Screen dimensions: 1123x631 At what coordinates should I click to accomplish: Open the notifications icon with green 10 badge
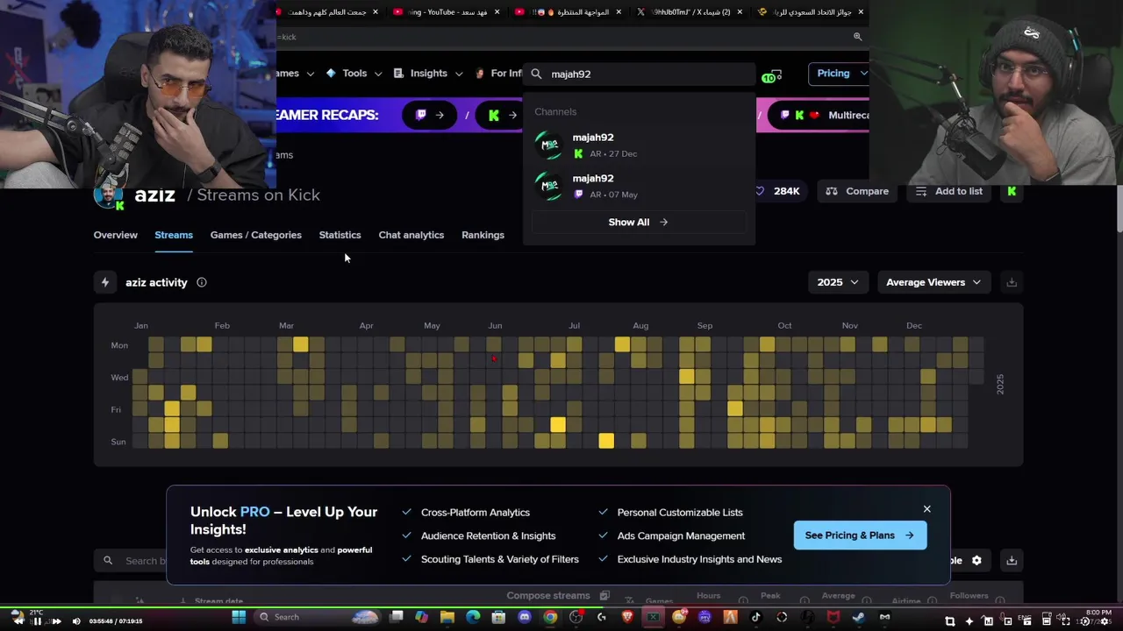(x=772, y=75)
